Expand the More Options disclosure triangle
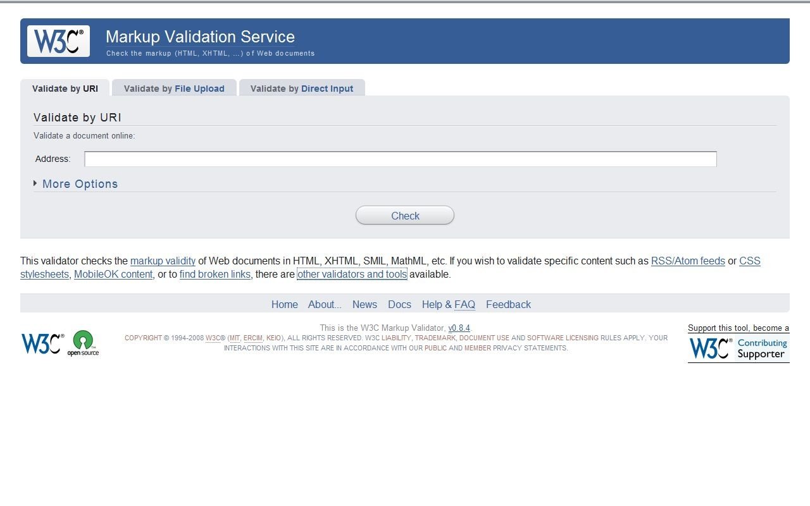Screen dimensions: 810x506 pos(35,183)
